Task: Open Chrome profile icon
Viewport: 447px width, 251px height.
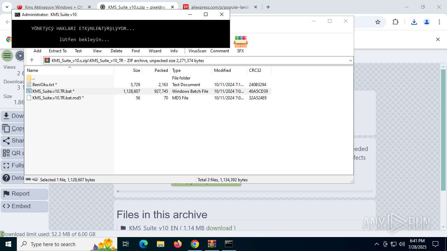Action: pyautogui.click(x=427, y=22)
